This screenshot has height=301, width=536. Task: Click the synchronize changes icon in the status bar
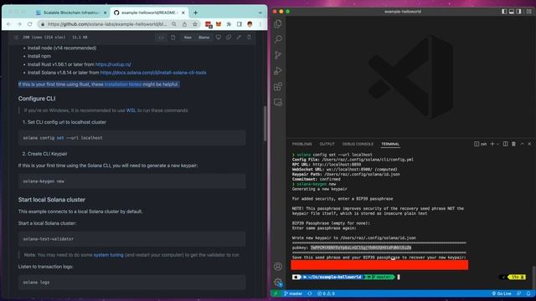pyautogui.click(x=310, y=293)
